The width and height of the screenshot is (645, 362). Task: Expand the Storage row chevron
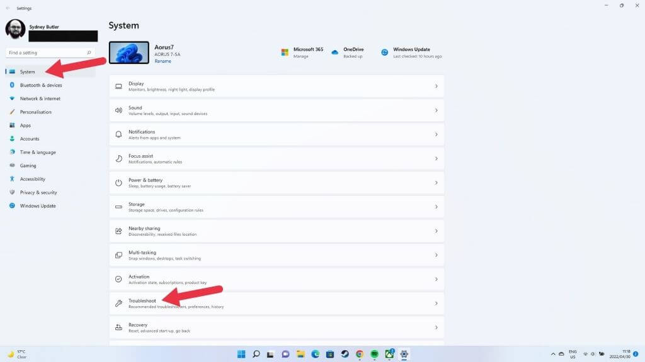(x=436, y=207)
